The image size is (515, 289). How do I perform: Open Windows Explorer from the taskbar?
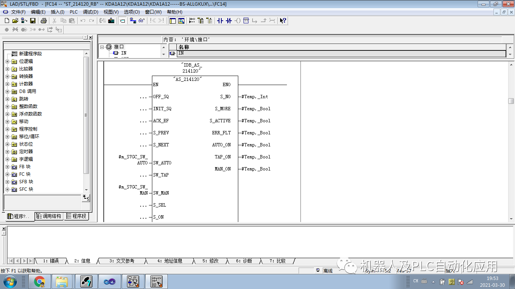[62, 281]
